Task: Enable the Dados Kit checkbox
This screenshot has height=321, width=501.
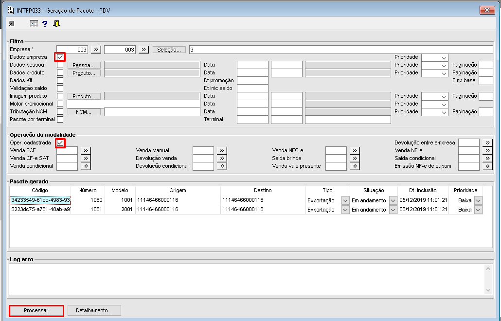Action: coord(60,80)
